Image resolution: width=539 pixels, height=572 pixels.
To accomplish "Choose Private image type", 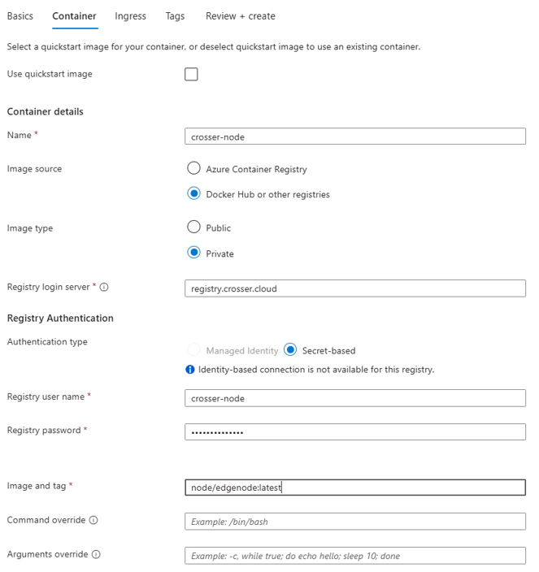I will click(193, 253).
